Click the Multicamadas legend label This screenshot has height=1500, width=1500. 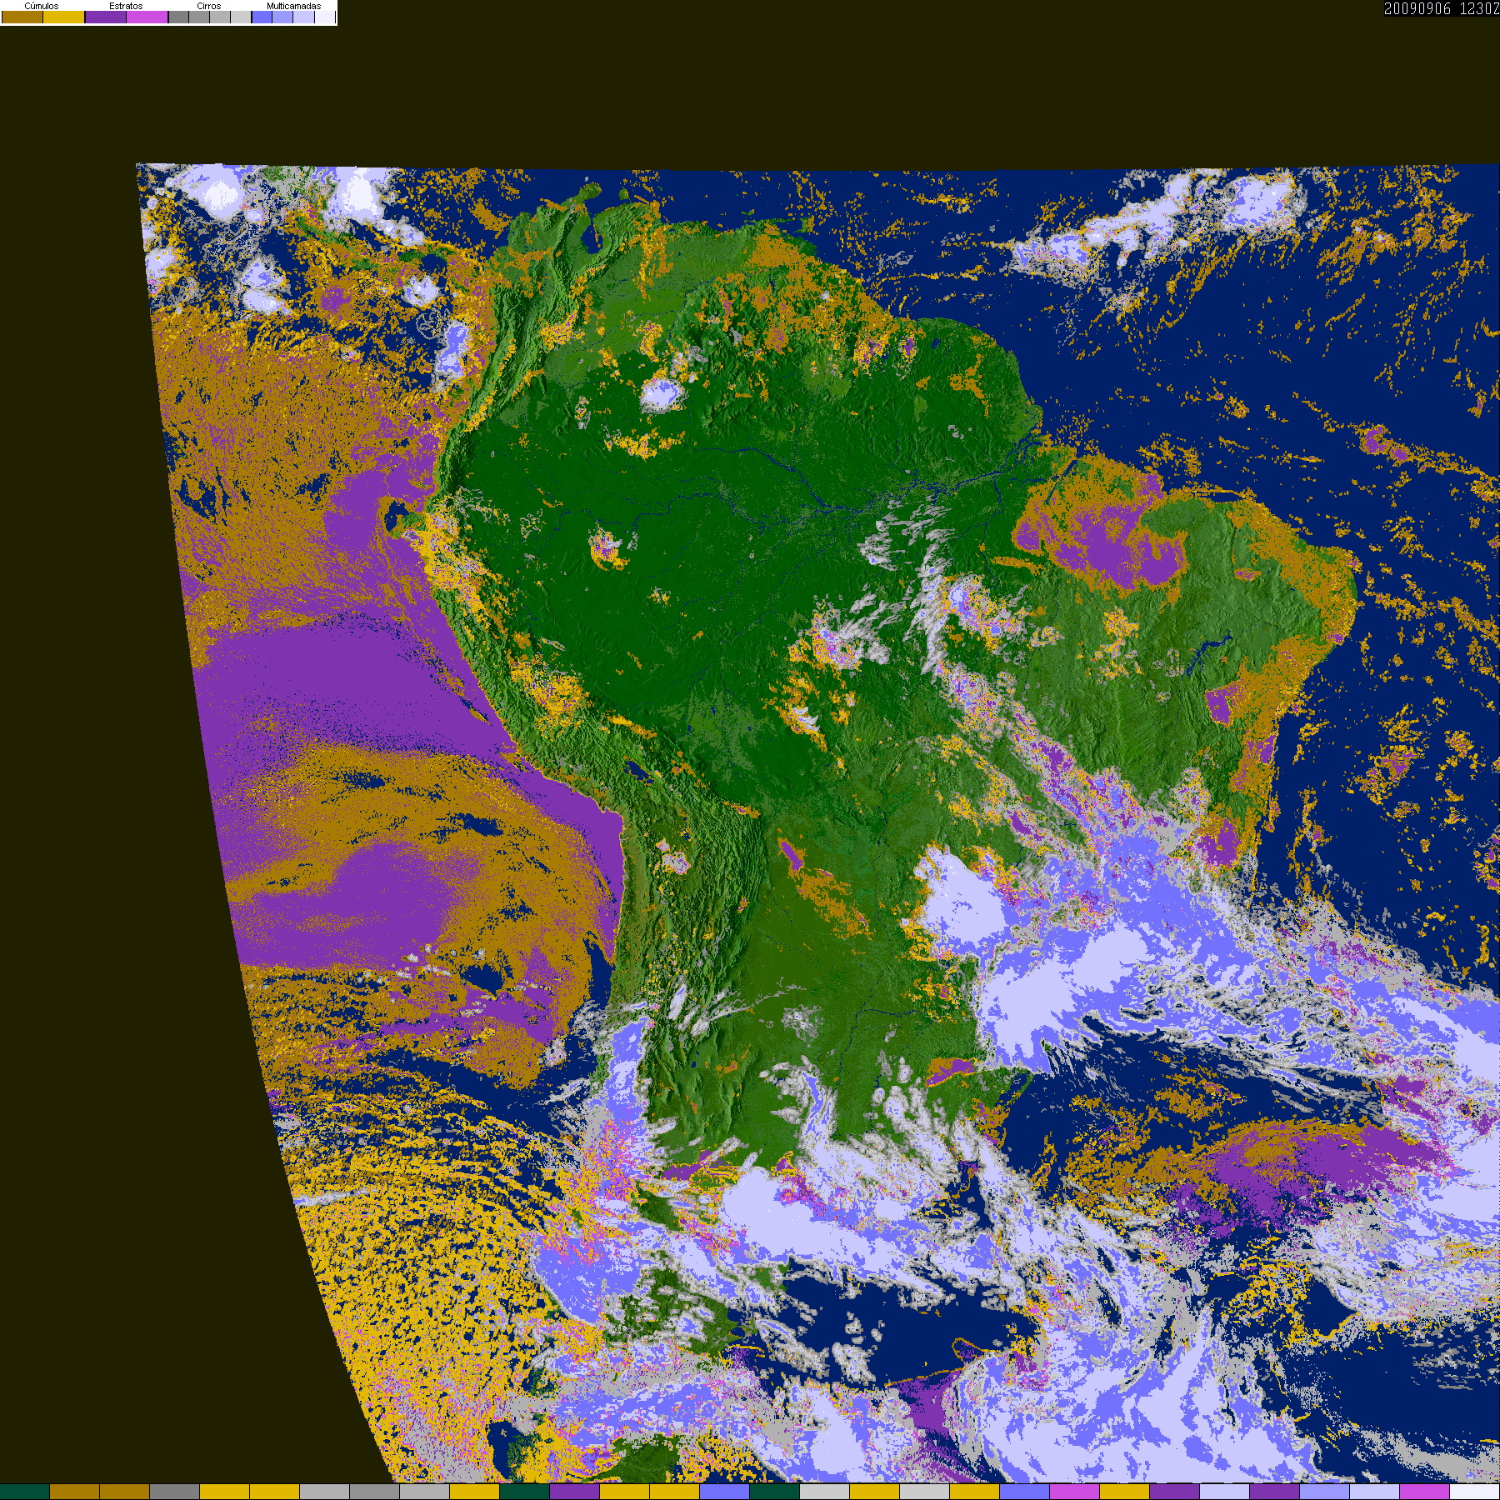point(294,6)
